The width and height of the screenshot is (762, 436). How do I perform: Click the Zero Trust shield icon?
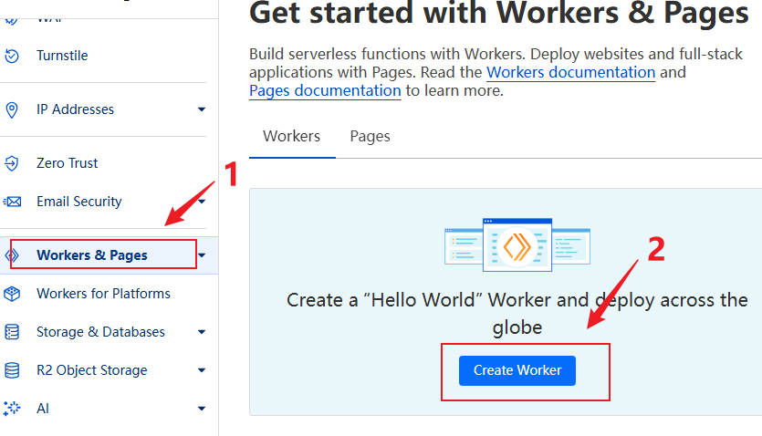coord(12,163)
